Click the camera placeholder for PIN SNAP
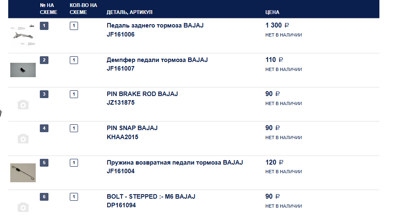This screenshot has height=220, width=395. 23,139
